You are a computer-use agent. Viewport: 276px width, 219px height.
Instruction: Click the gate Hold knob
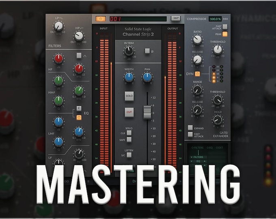point(218,120)
